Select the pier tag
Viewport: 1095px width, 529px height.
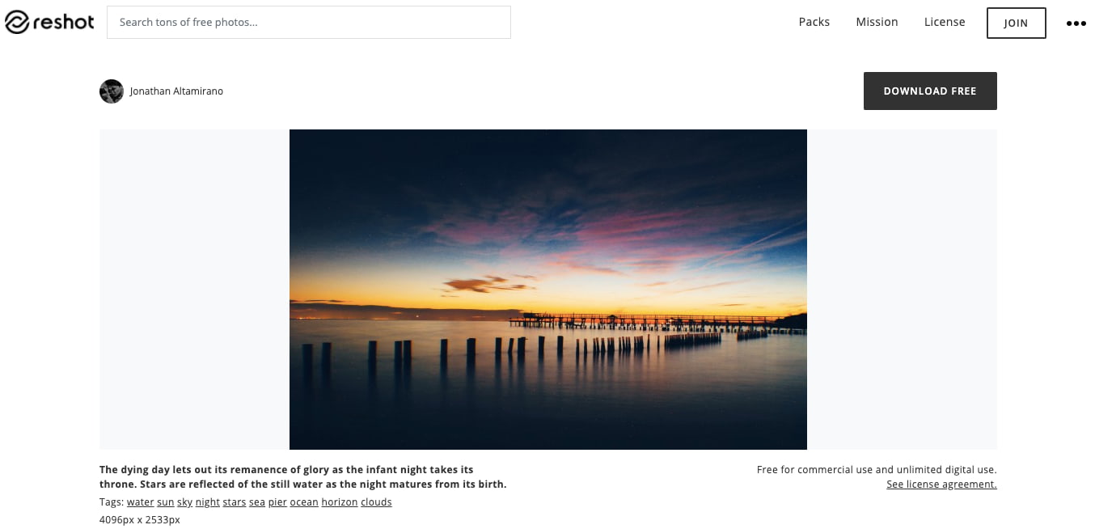[277, 502]
